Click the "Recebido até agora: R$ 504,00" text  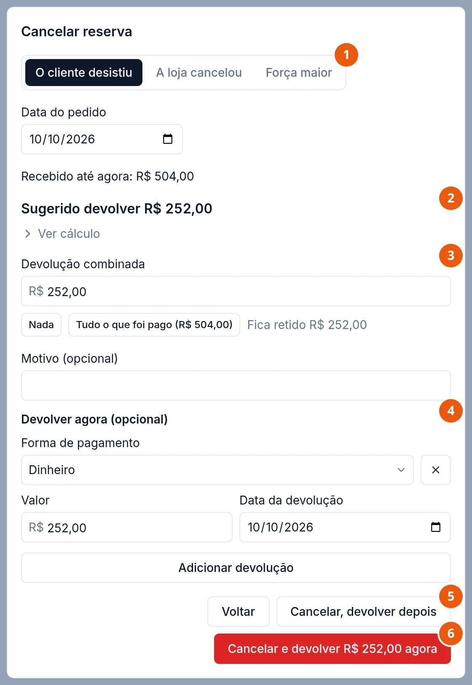point(107,176)
